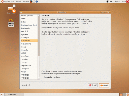Select Svenska language

coord(29,50)
